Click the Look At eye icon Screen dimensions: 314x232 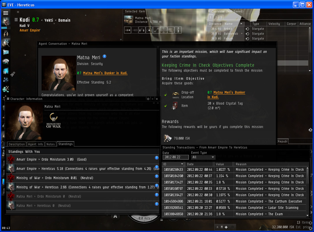(171, 30)
